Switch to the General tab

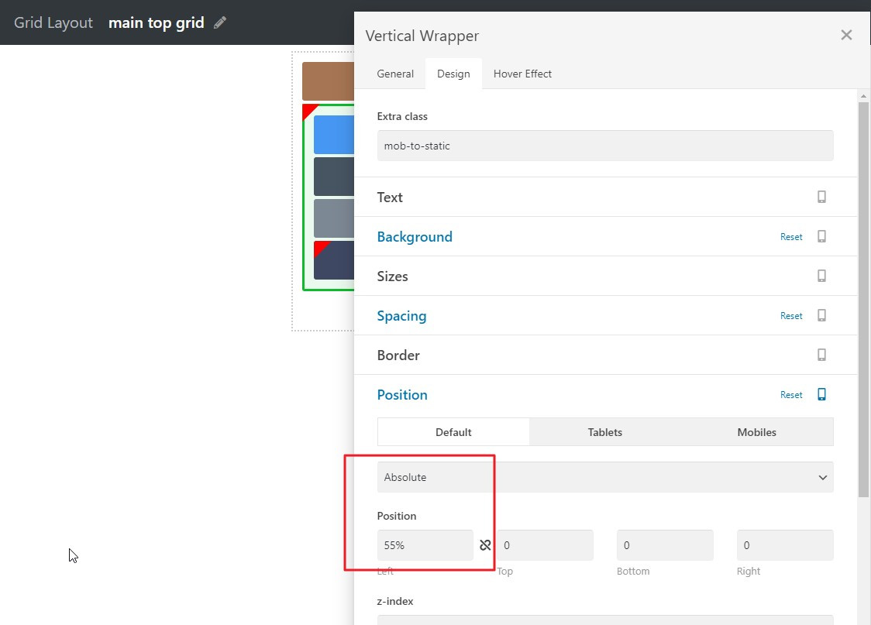click(395, 74)
